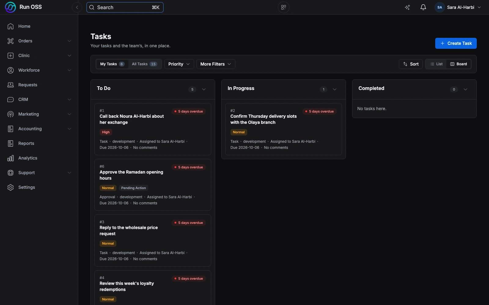Click the Marketing sidebar icon
The image size is (489, 305).
point(11,114)
